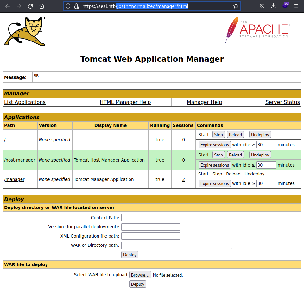The width and height of the screenshot is (304, 293).
Task: Edit idle minutes for root application
Action: tap(266, 145)
